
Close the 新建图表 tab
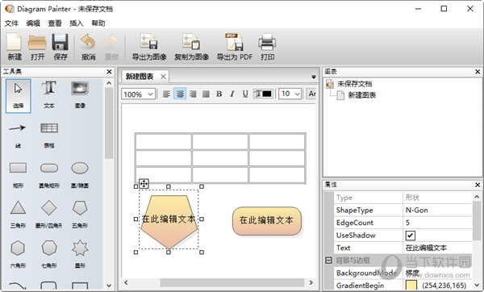[163, 77]
